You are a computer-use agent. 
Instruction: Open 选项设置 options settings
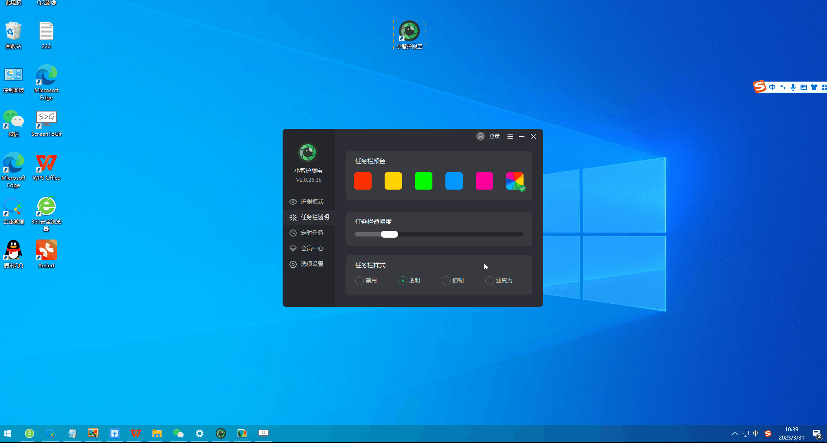(x=308, y=264)
